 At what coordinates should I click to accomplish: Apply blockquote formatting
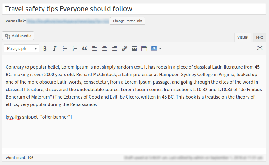[85, 49]
